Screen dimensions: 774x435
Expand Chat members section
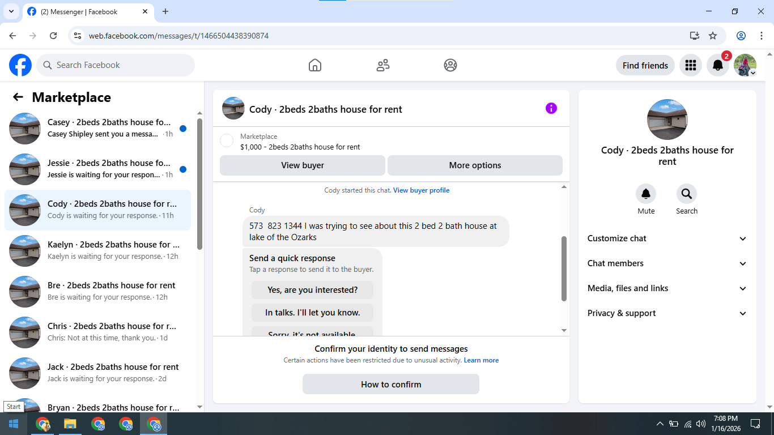click(x=667, y=263)
